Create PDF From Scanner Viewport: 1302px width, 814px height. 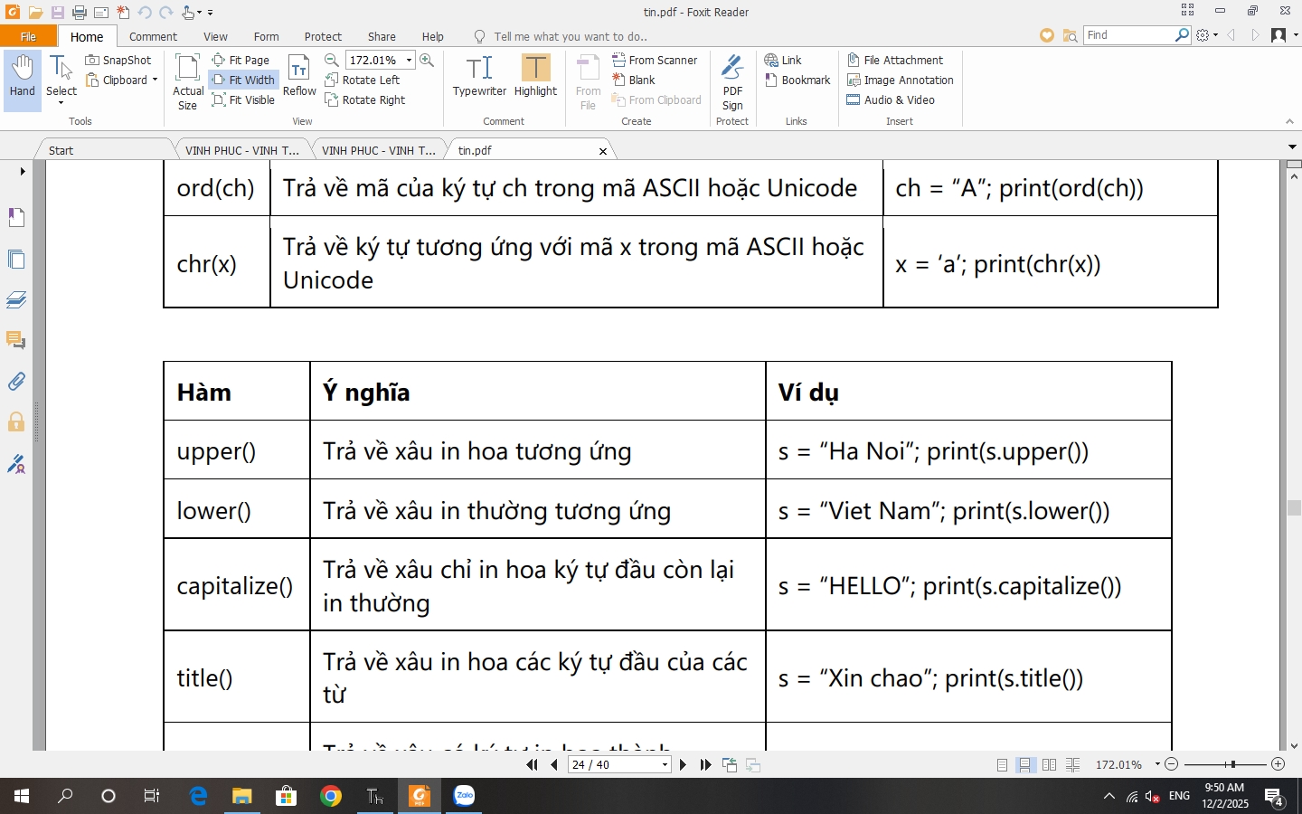655,60
